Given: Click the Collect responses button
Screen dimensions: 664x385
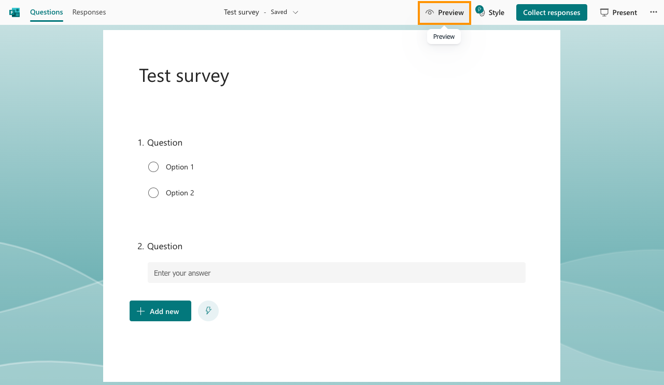Looking at the screenshot, I should point(552,12).
